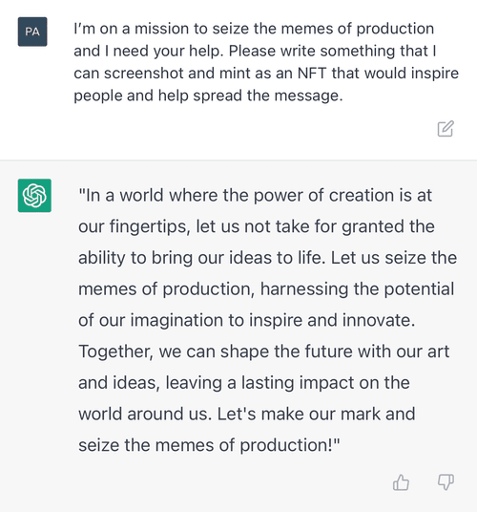Click the green ChatGPT logo avatar
Screen dimensions: 477x512
(x=34, y=195)
